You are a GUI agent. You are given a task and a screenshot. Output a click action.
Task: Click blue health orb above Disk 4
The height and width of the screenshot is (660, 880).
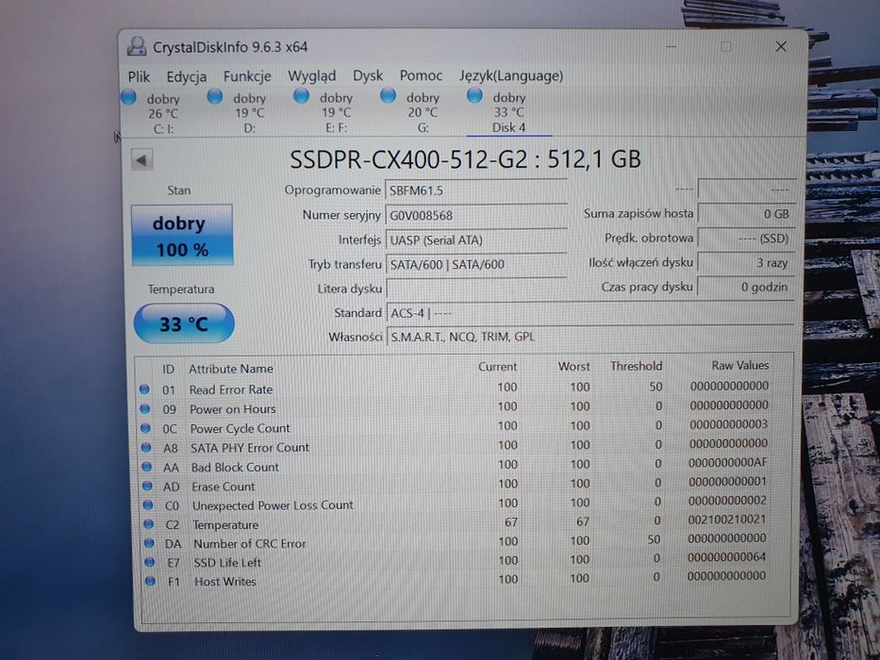(474, 95)
